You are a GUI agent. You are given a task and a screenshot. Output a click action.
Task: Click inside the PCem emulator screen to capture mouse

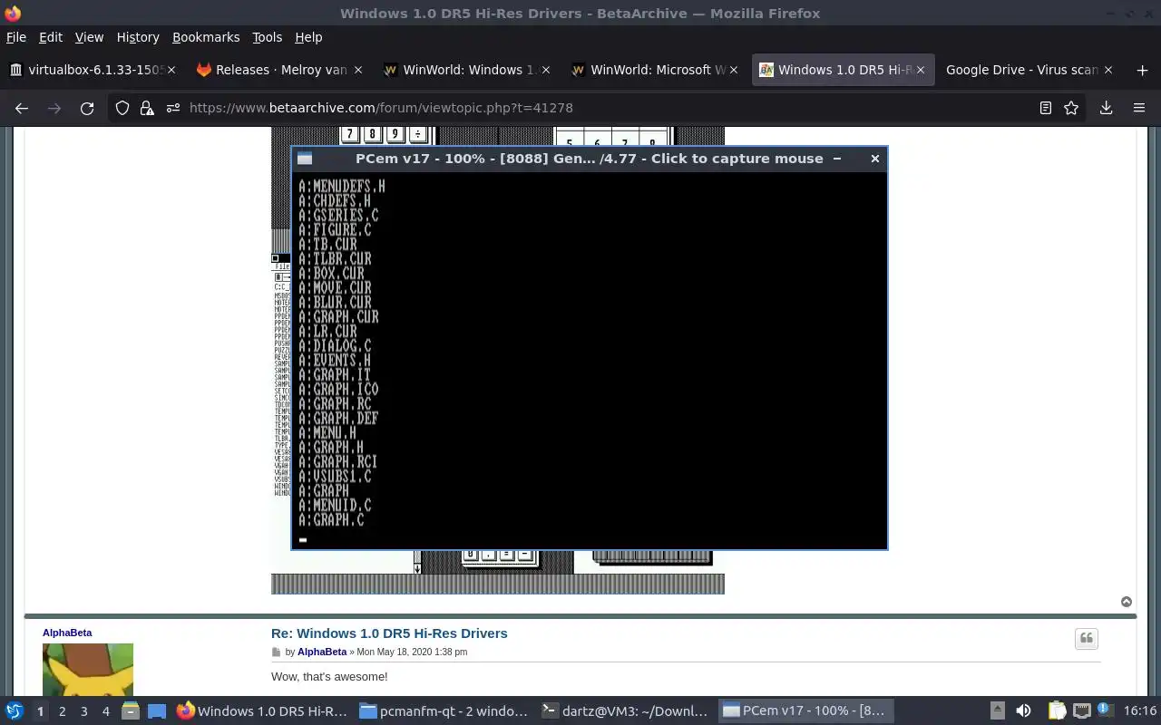(x=590, y=360)
